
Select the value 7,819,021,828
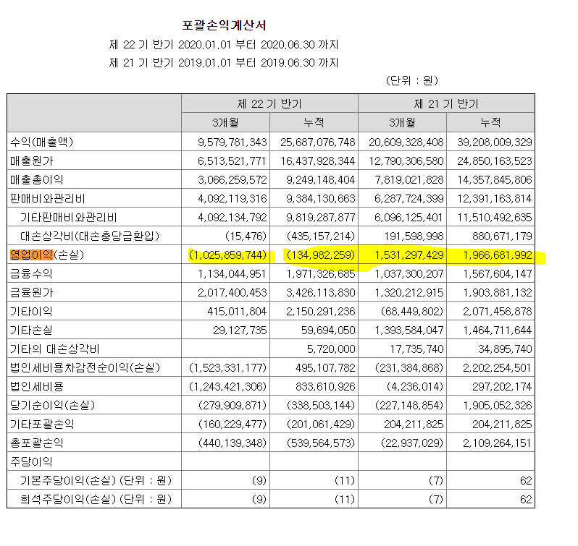[409, 179]
